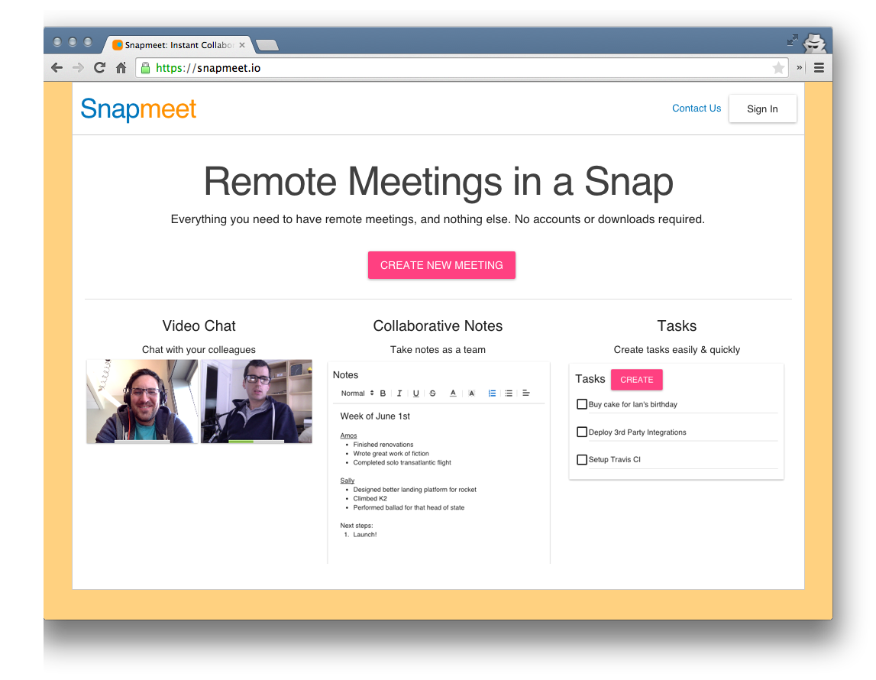Click the Amos heading in notes
This screenshot has height=680, width=876.
click(x=348, y=436)
